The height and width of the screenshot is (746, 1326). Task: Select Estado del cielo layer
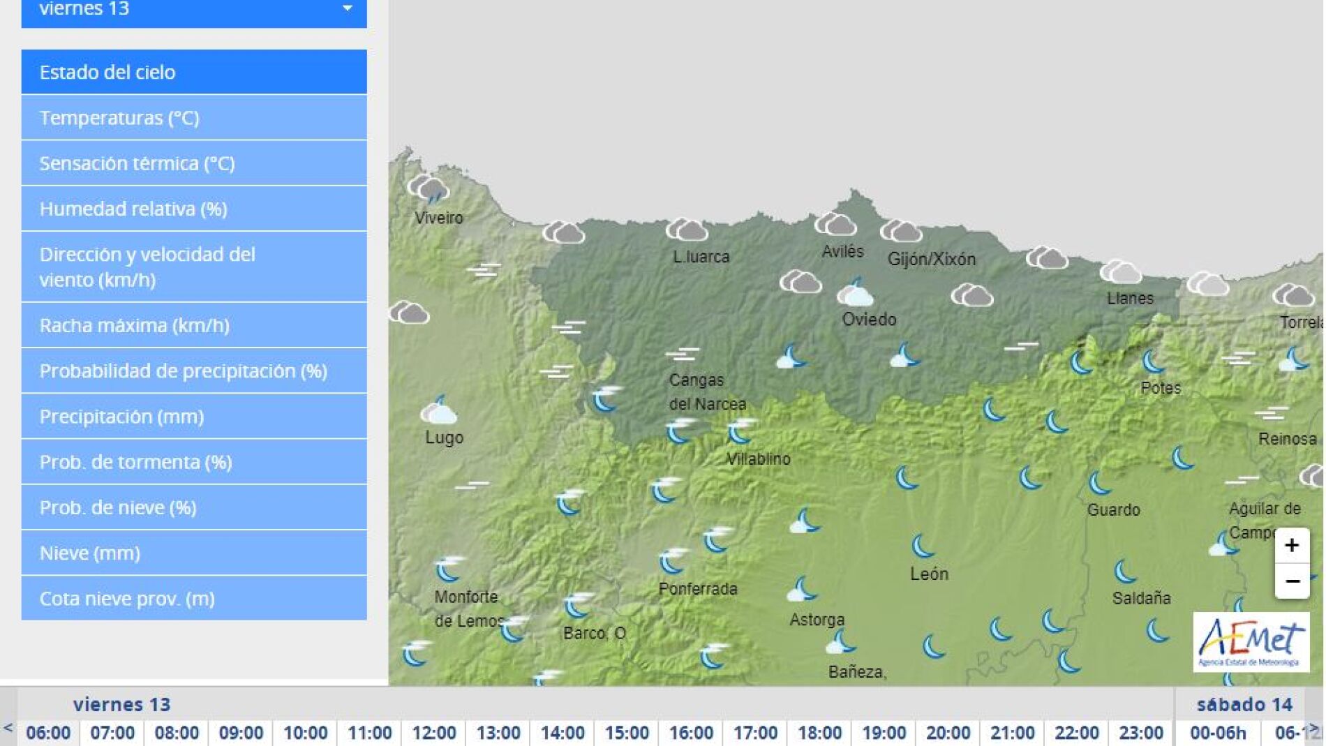click(194, 72)
